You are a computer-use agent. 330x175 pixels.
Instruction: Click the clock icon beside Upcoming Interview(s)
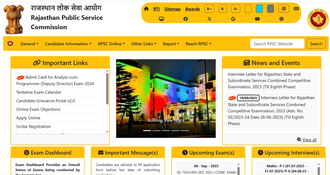[260, 153]
